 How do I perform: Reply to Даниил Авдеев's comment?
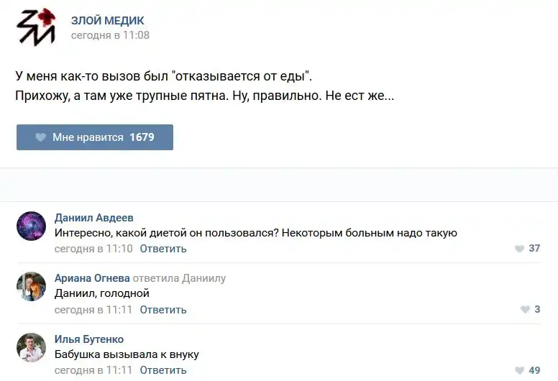[163, 249]
